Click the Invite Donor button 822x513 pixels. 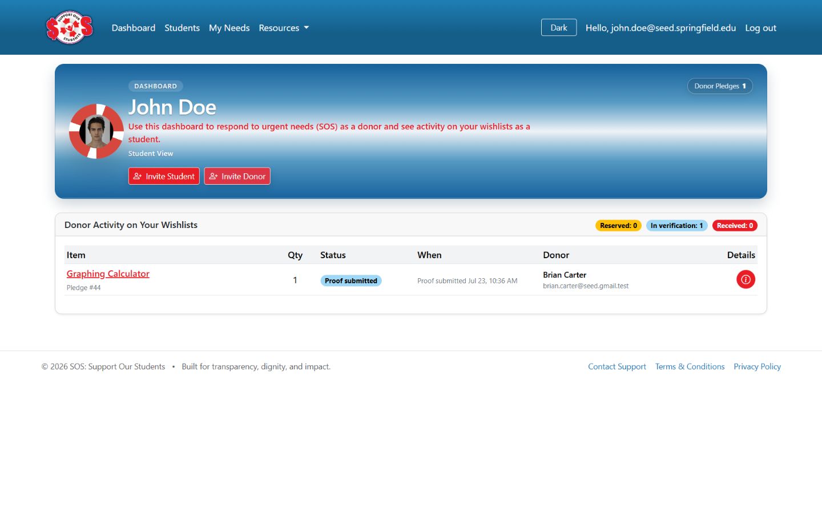(x=237, y=176)
